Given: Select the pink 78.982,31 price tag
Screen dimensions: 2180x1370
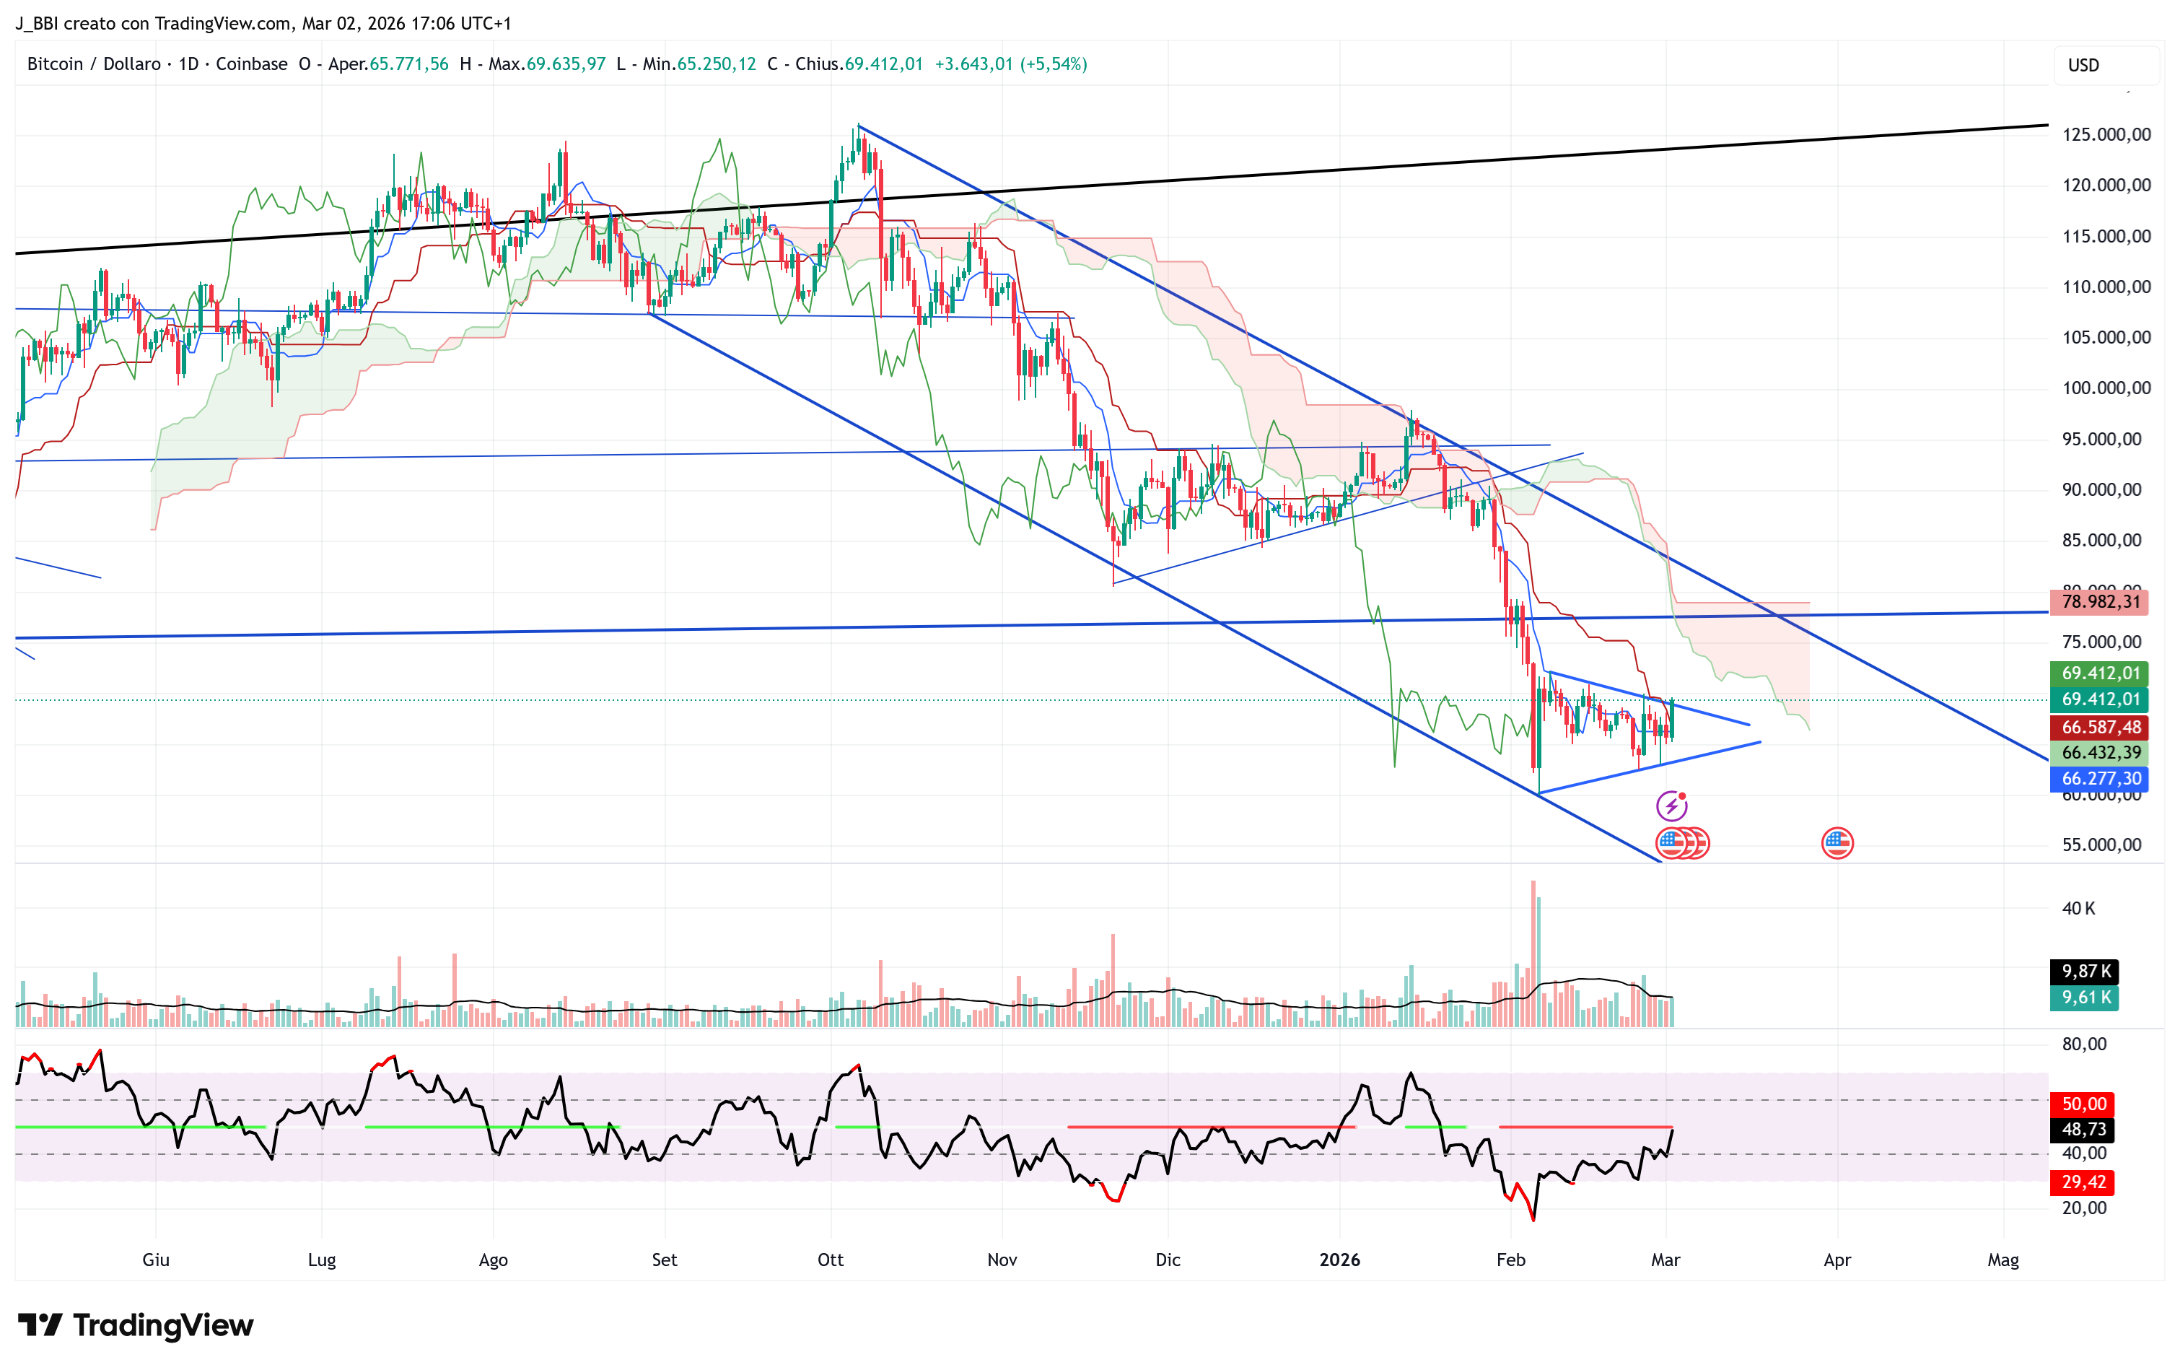Looking at the screenshot, I should [x=2099, y=601].
